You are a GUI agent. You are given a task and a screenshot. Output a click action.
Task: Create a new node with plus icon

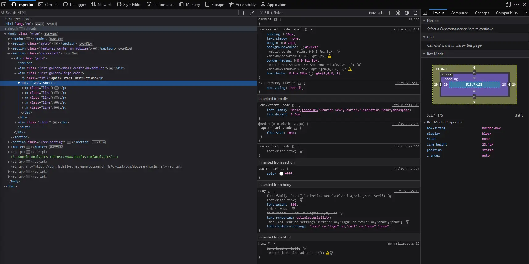(x=243, y=13)
